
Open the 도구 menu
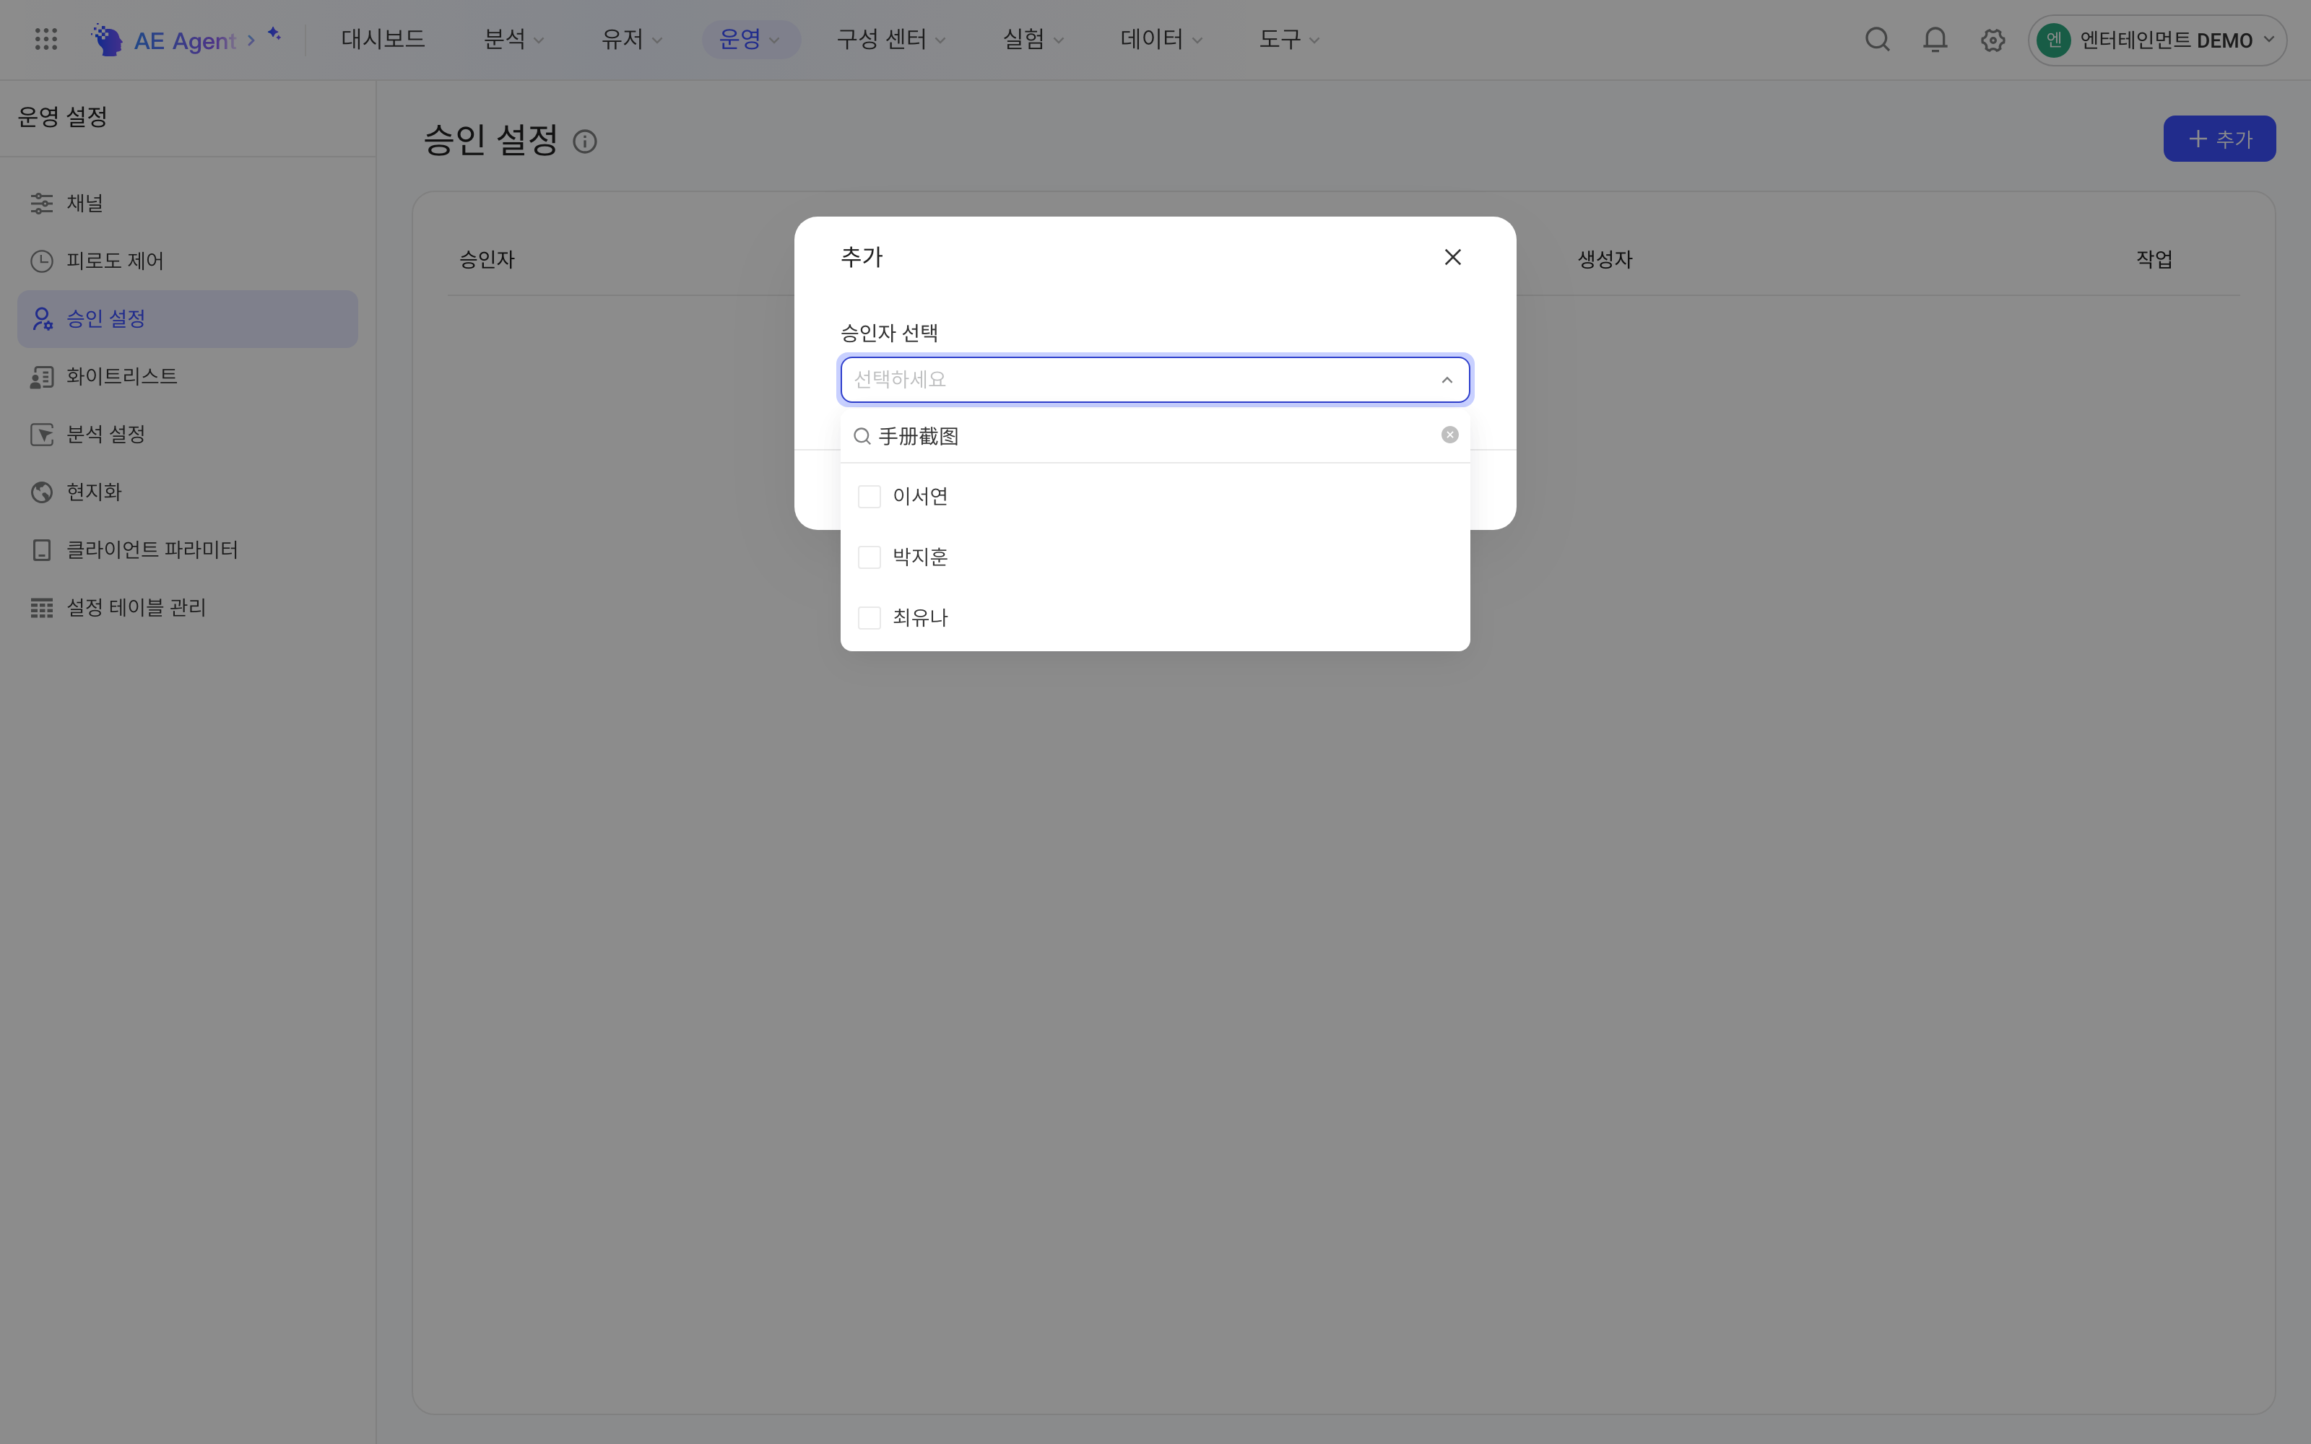point(1289,39)
